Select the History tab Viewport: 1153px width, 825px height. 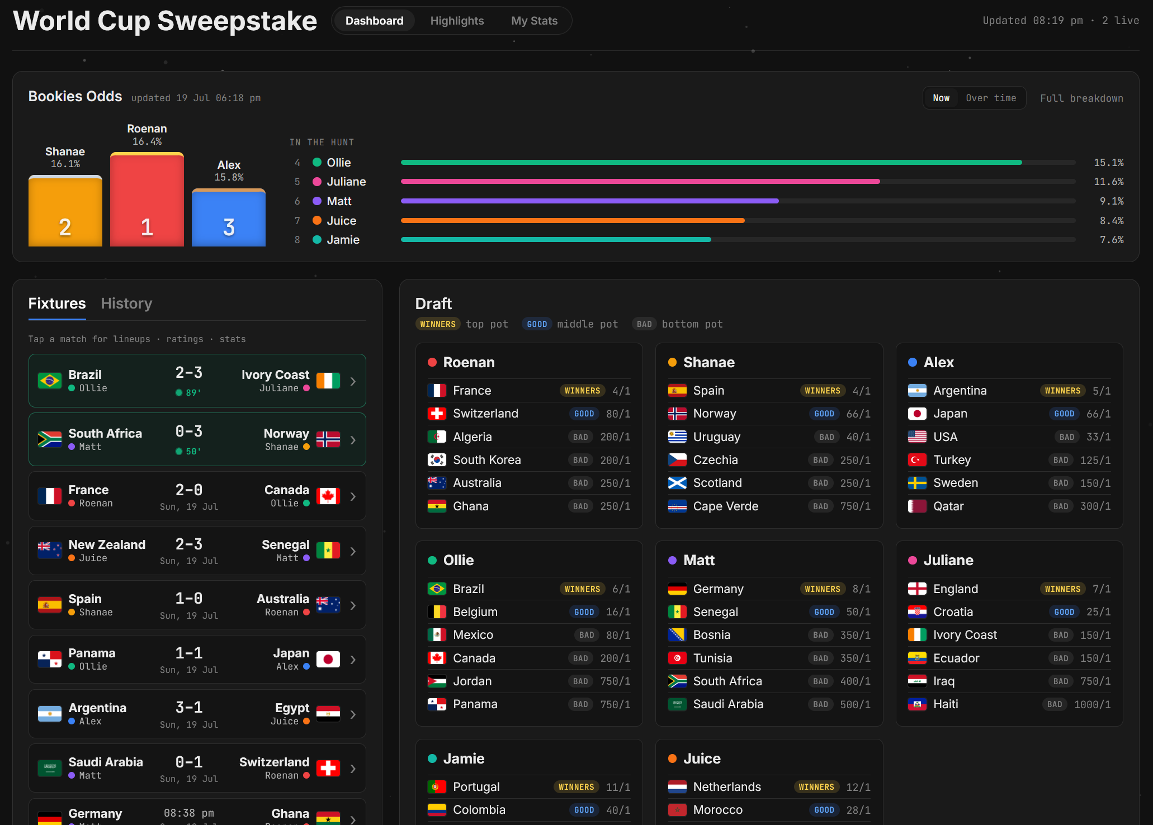pos(126,304)
